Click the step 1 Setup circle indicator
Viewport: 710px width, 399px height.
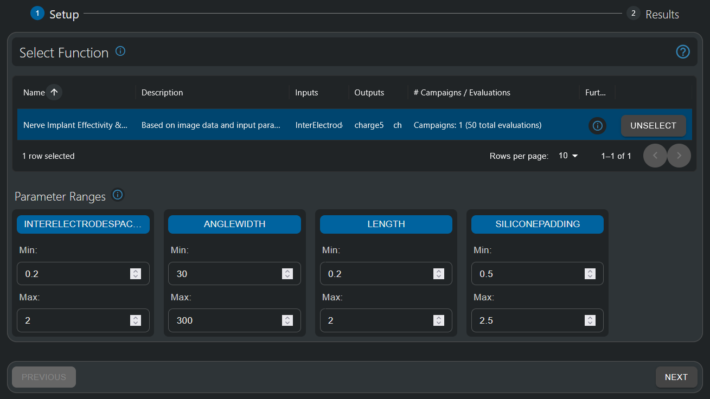(x=37, y=12)
